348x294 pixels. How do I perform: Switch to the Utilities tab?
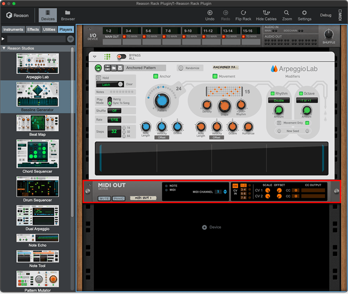pyautogui.click(x=49, y=30)
